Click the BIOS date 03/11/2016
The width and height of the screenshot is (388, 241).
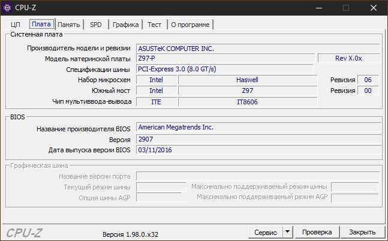click(x=259, y=150)
